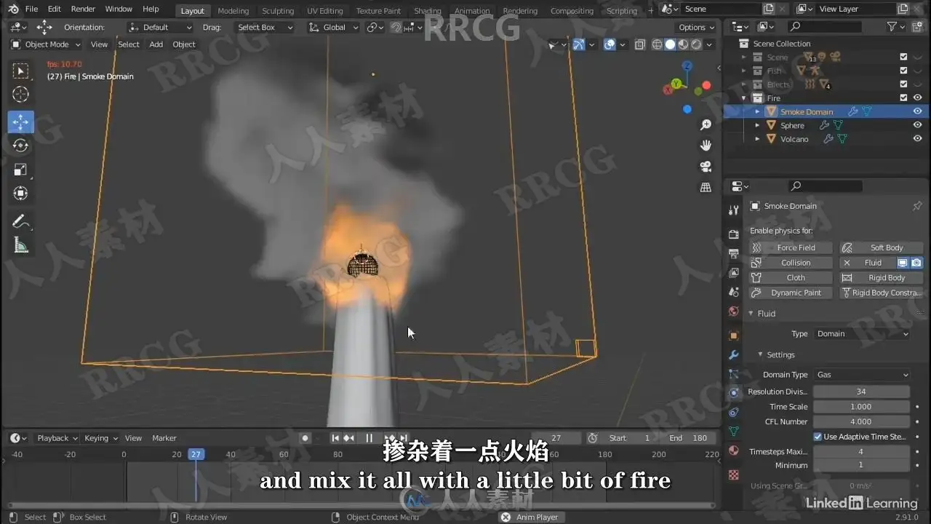This screenshot has width=931, height=524.
Task: Switch to the Shading workspace tab
Action: [428, 11]
